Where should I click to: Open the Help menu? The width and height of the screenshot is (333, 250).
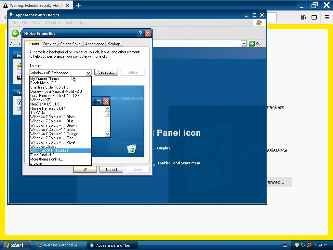[x=82, y=23]
